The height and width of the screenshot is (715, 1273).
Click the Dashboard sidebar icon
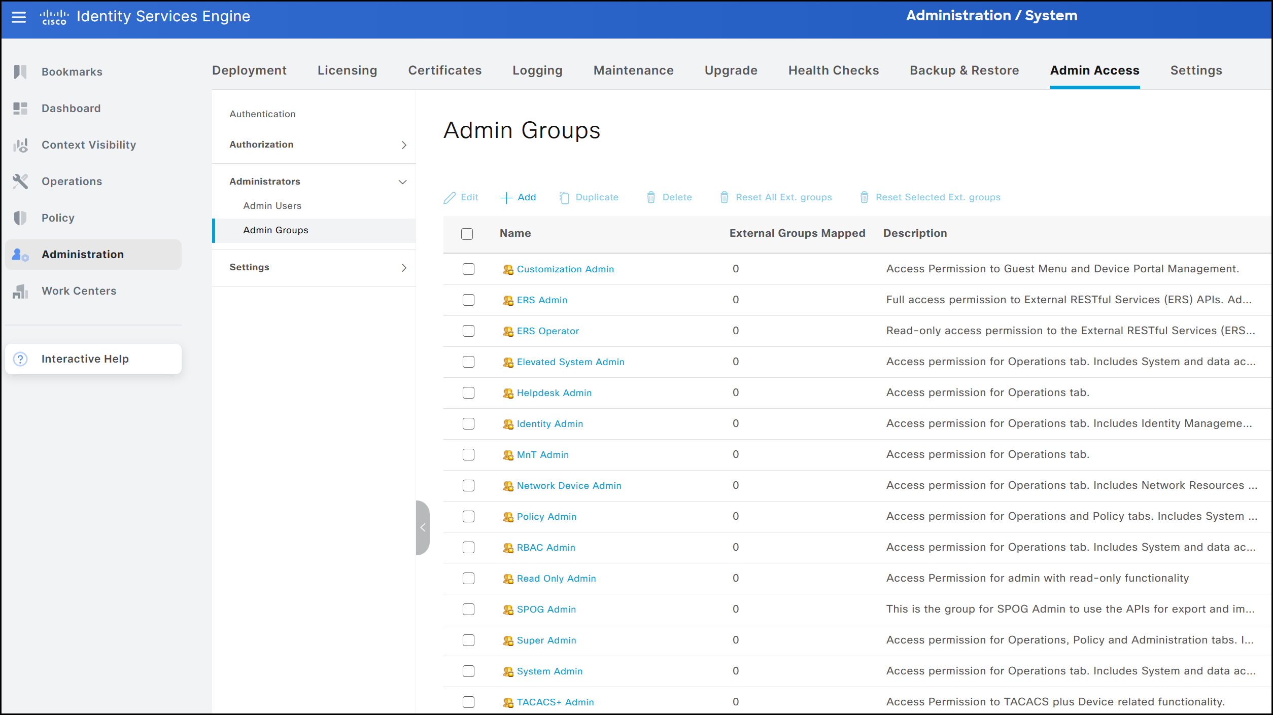[20, 108]
